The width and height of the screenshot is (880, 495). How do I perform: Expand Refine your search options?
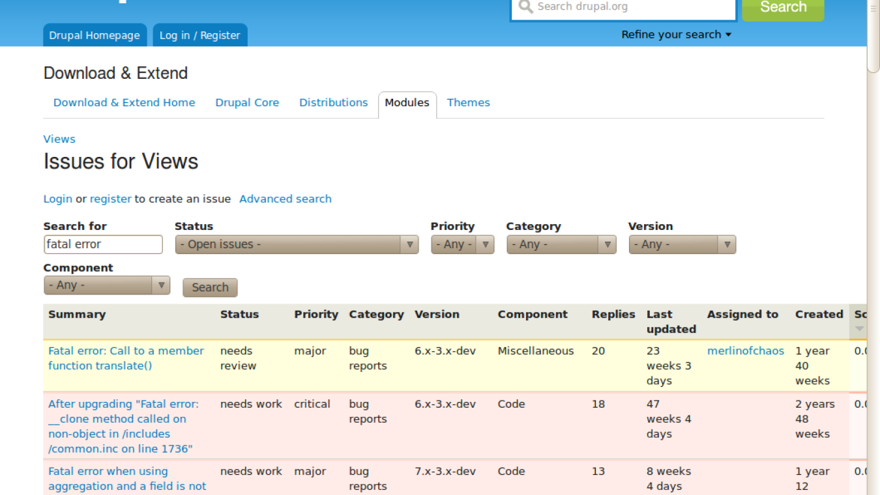click(x=676, y=35)
